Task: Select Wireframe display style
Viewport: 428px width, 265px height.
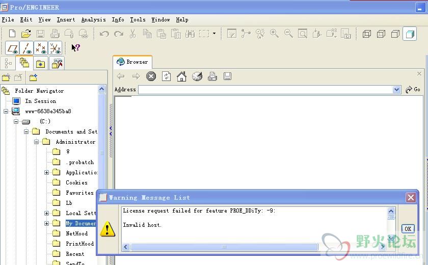Action: [366, 34]
